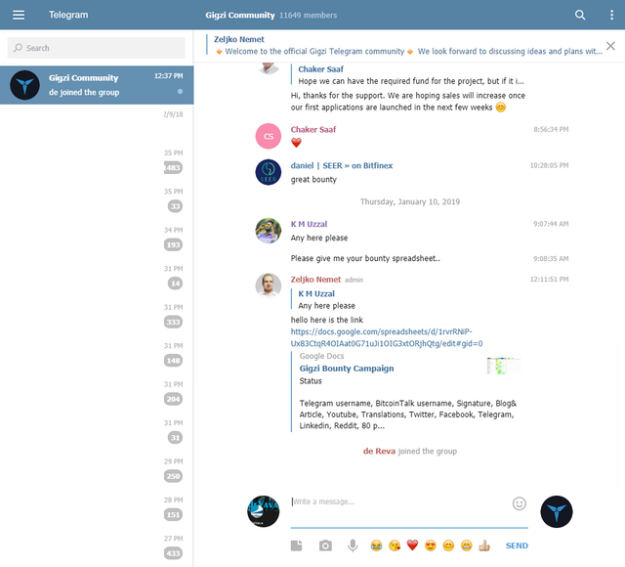The image size is (625, 567).
Task: Jump to quoted K M Uzzal reply
Action: [327, 300]
